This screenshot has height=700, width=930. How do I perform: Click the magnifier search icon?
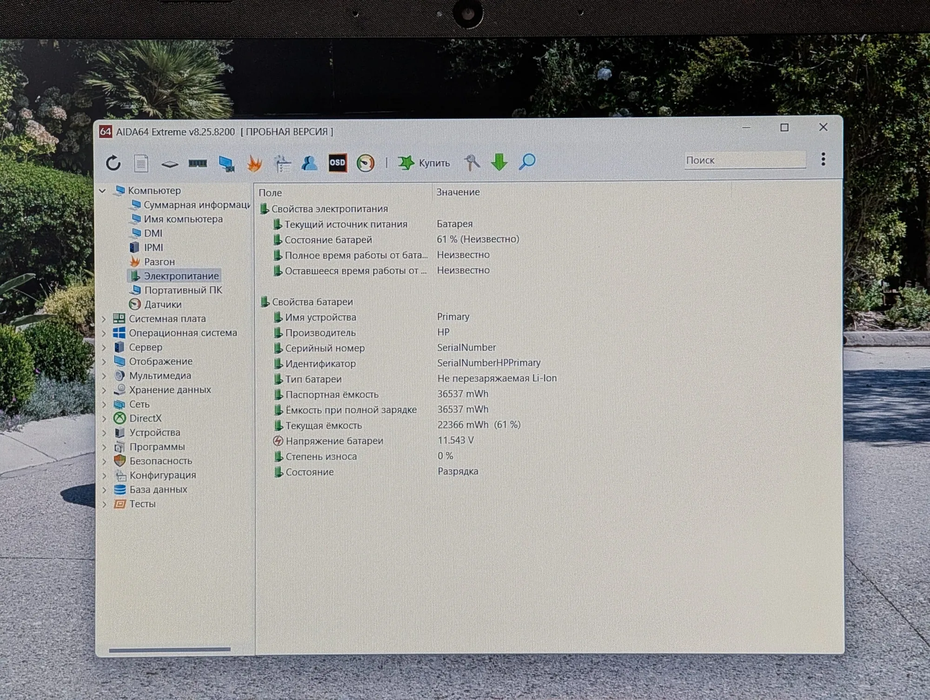point(527,161)
